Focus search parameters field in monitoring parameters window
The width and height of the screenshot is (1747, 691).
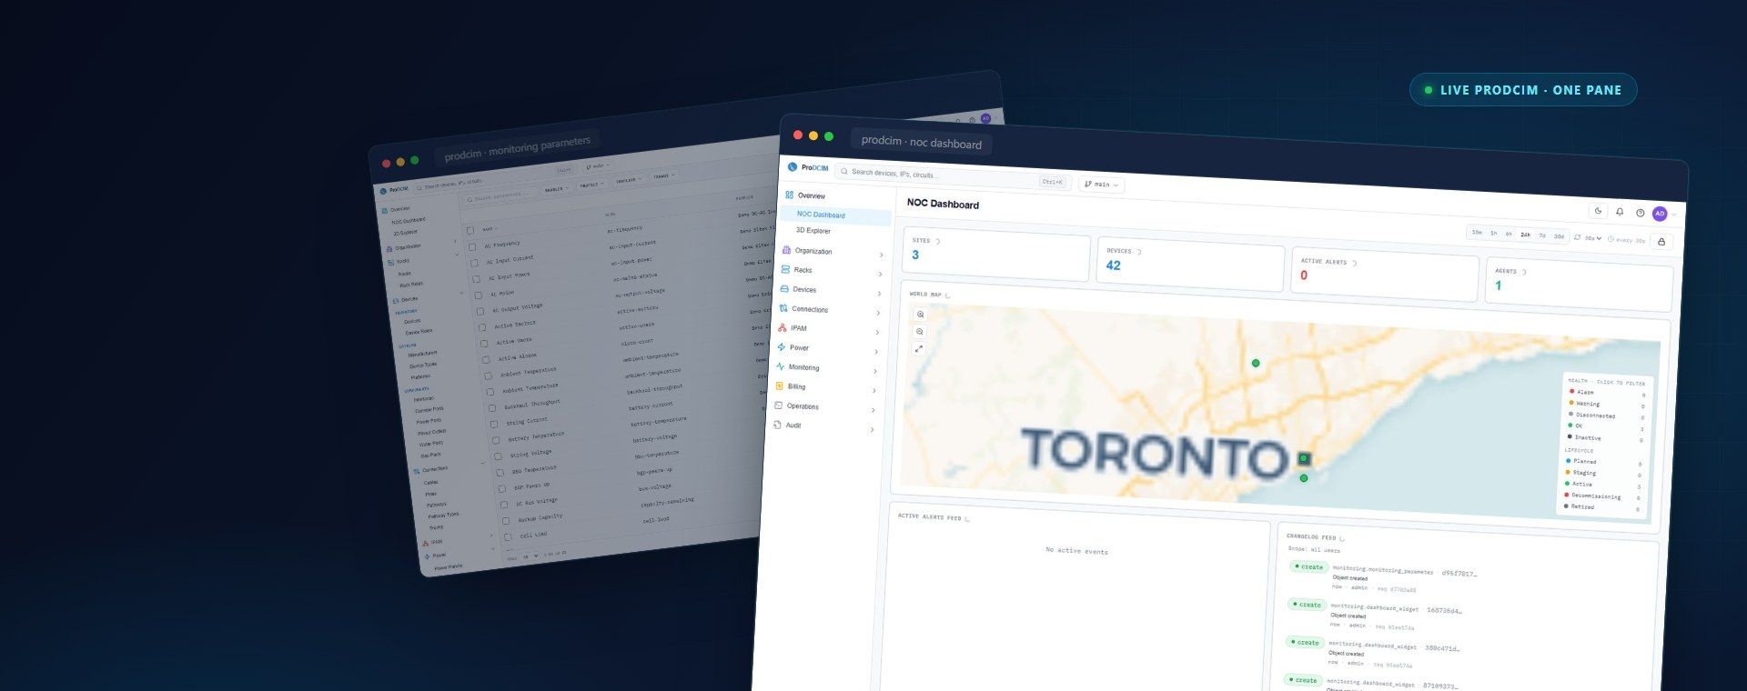(x=498, y=195)
